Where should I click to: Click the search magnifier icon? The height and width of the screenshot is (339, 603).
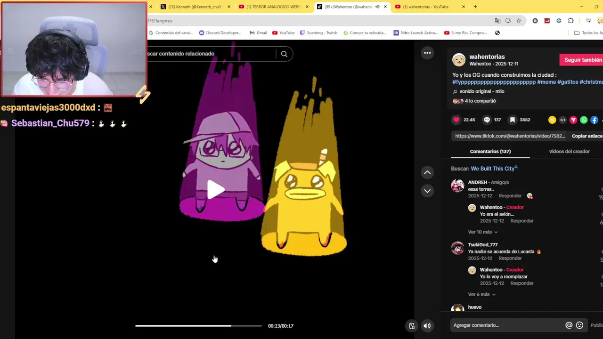[284, 54]
